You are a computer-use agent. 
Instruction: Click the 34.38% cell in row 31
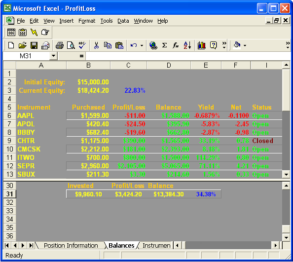click(x=206, y=194)
